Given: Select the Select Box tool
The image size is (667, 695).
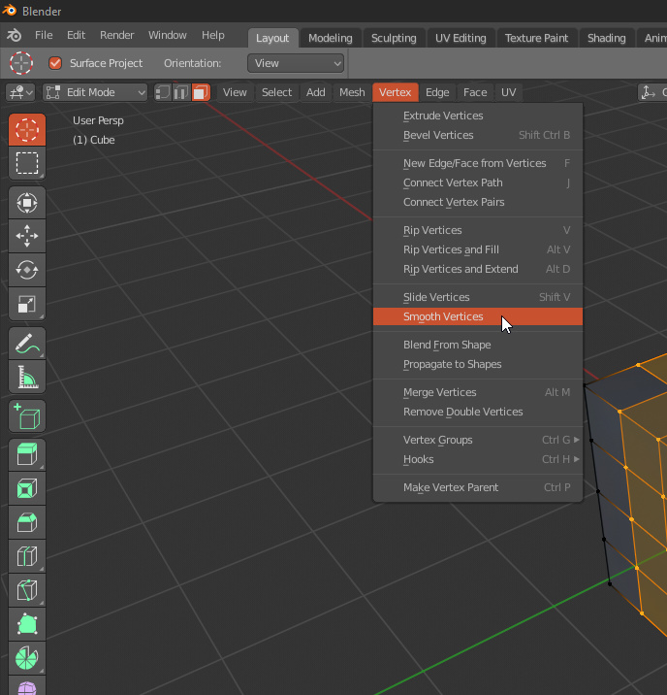Looking at the screenshot, I should pyautogui.click(x=27, y=163).
